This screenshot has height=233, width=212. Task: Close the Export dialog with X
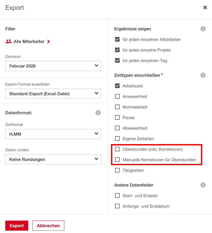(205, 8)
